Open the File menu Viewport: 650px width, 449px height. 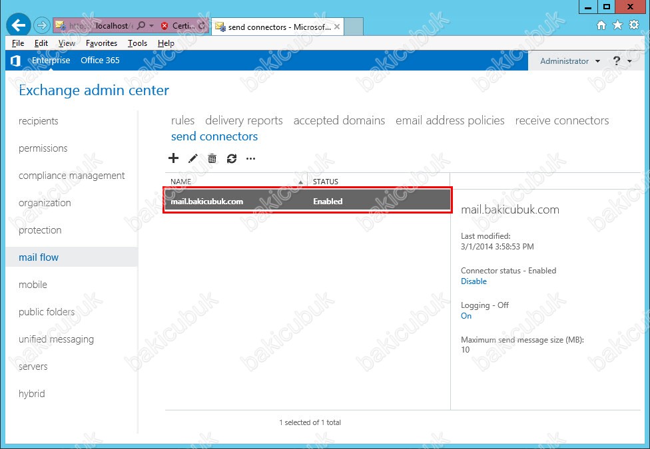click(18, 43)
